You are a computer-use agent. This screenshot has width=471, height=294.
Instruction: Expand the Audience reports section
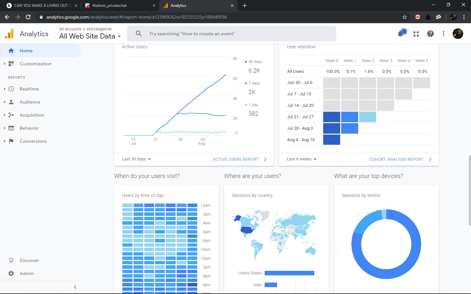pyautogui.click(x=30, y=102)
